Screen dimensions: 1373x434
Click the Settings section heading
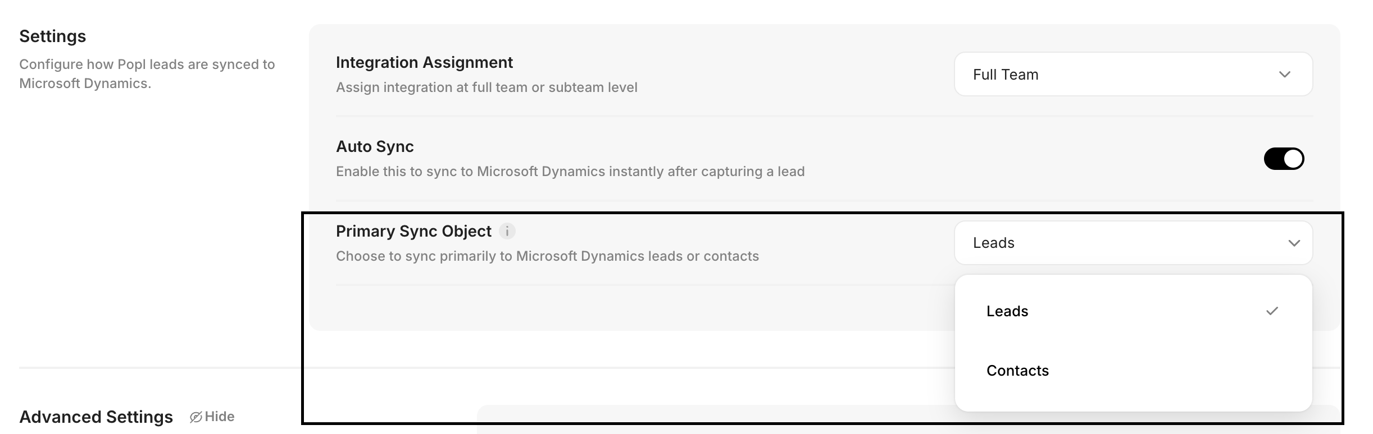(53, 36)
